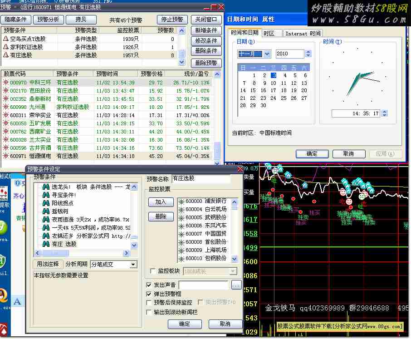This screenshot has width=411, height=339.
Task: Click the warning icon on the 1957只 condition row
Action: coord(6,55)
